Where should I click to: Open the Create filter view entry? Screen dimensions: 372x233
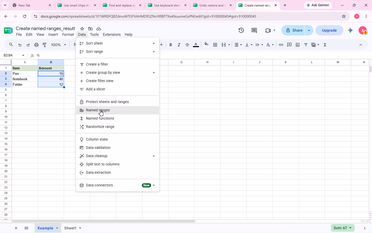click(118, 81)
